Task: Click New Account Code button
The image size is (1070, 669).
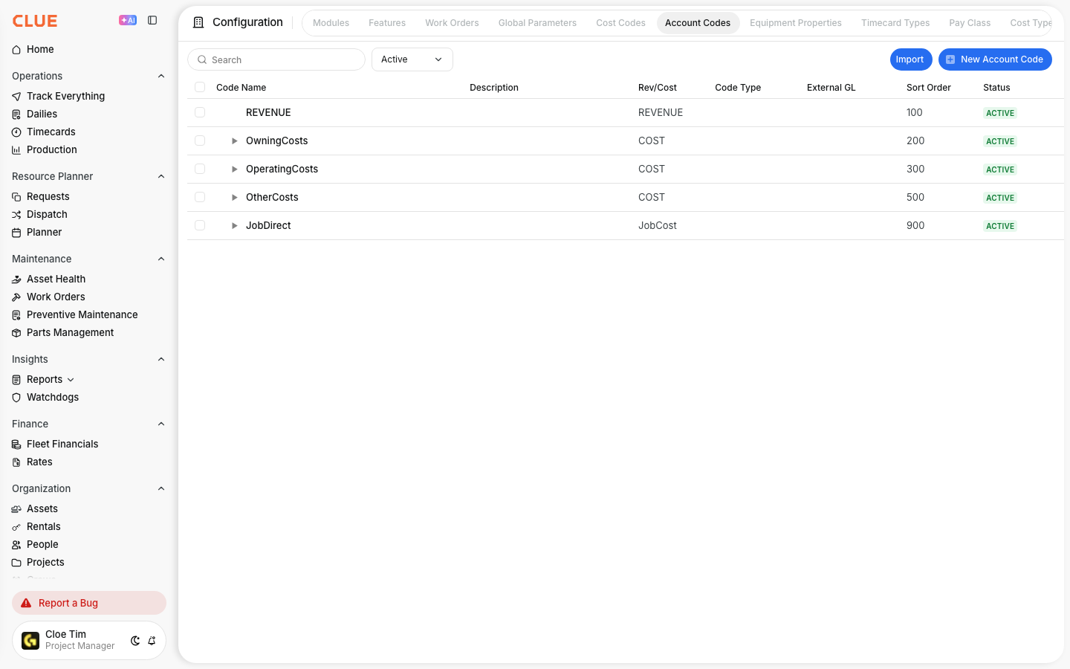Action: [x=995, y=59]
